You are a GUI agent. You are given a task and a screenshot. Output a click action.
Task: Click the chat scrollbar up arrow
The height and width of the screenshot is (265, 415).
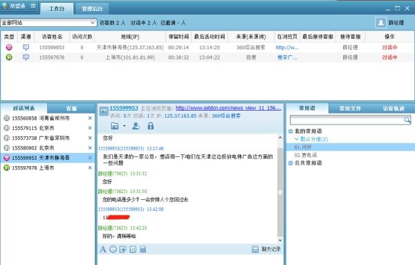pos(280,138)
